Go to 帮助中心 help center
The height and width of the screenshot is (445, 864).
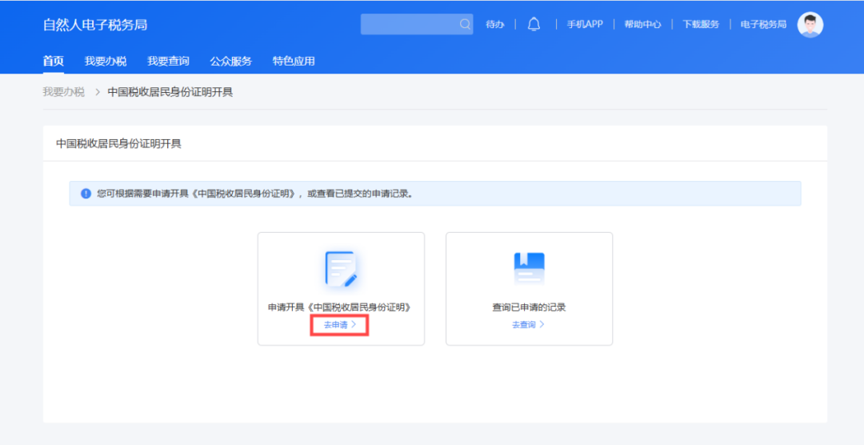click(642, 25)
